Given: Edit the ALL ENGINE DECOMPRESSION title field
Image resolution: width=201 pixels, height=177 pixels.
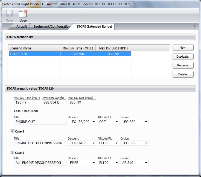Looking at the screenshot, I should (40, 163).
